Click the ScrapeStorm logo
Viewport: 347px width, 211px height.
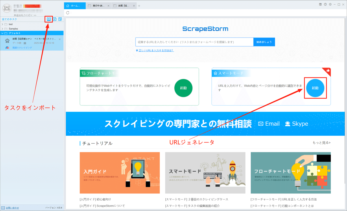205,29
